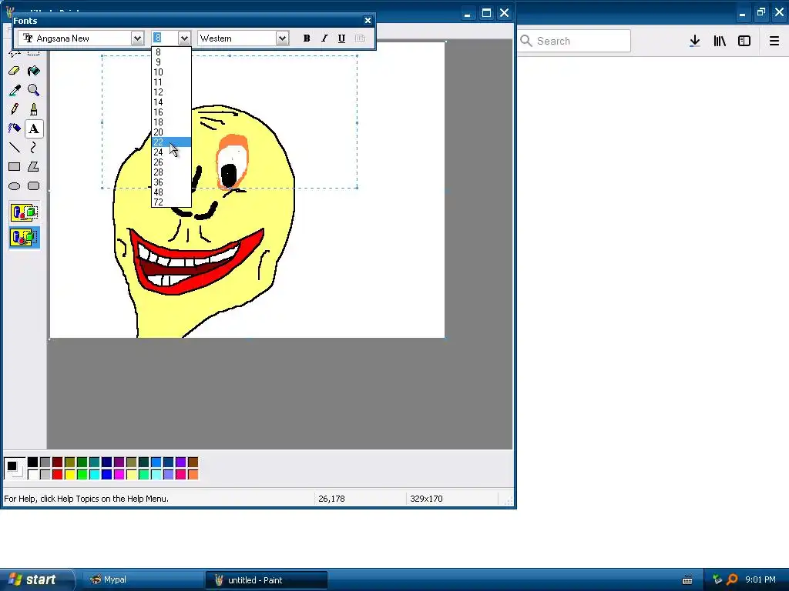This screenshot has width=789, height=591.
Task: Pick the red palette color
Action: click(x=57, y=474)
